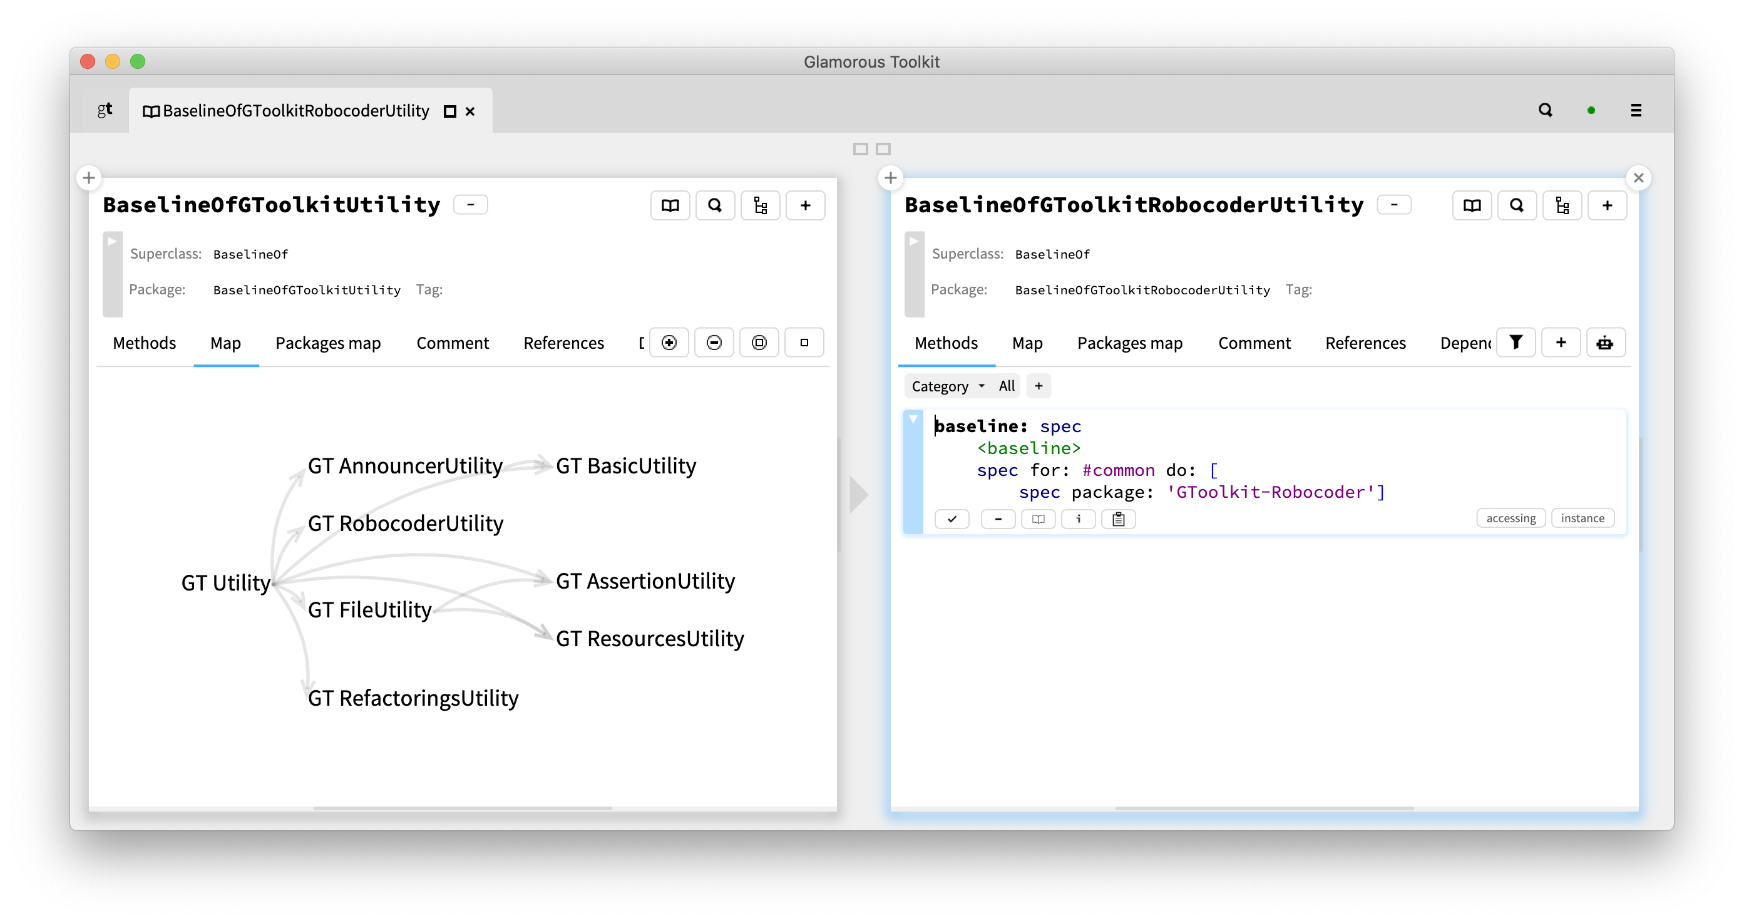Copy the method source using the clipboard icon
The height and width of the screenshot is (923, 1744).
click(x=1118, y=518)
